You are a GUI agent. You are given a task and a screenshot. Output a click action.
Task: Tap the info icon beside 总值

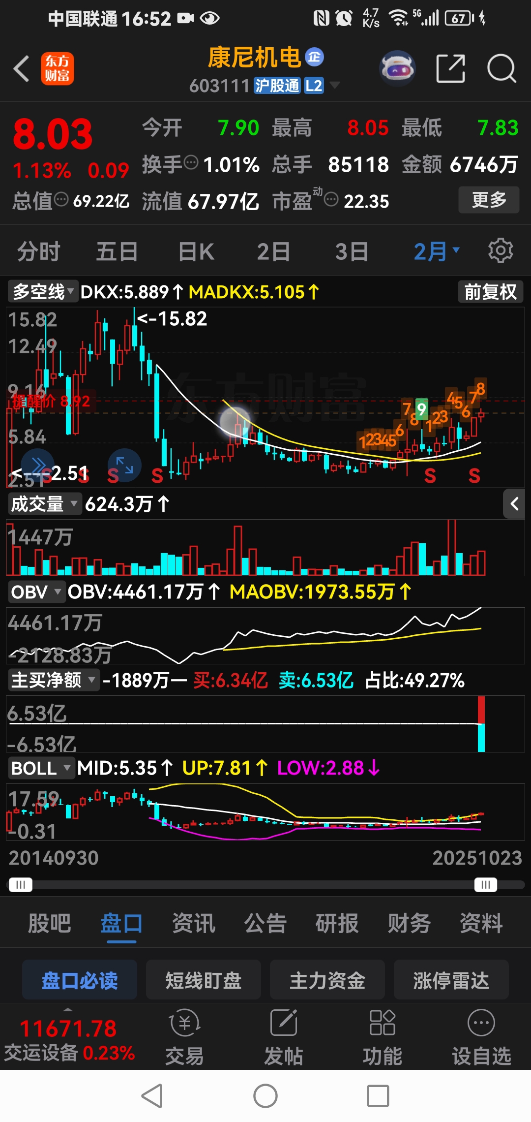tap(61, 200)
